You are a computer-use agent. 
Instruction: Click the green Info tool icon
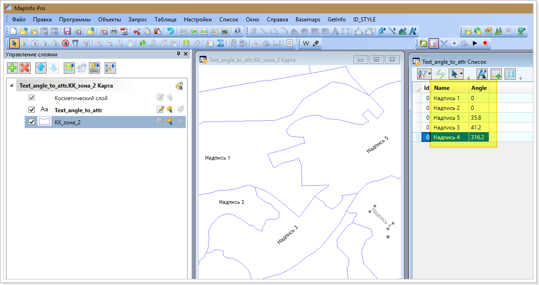pyautogui.click(x=142, y=43)
